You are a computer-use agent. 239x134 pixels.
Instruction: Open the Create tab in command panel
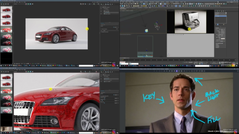(216, 11)
